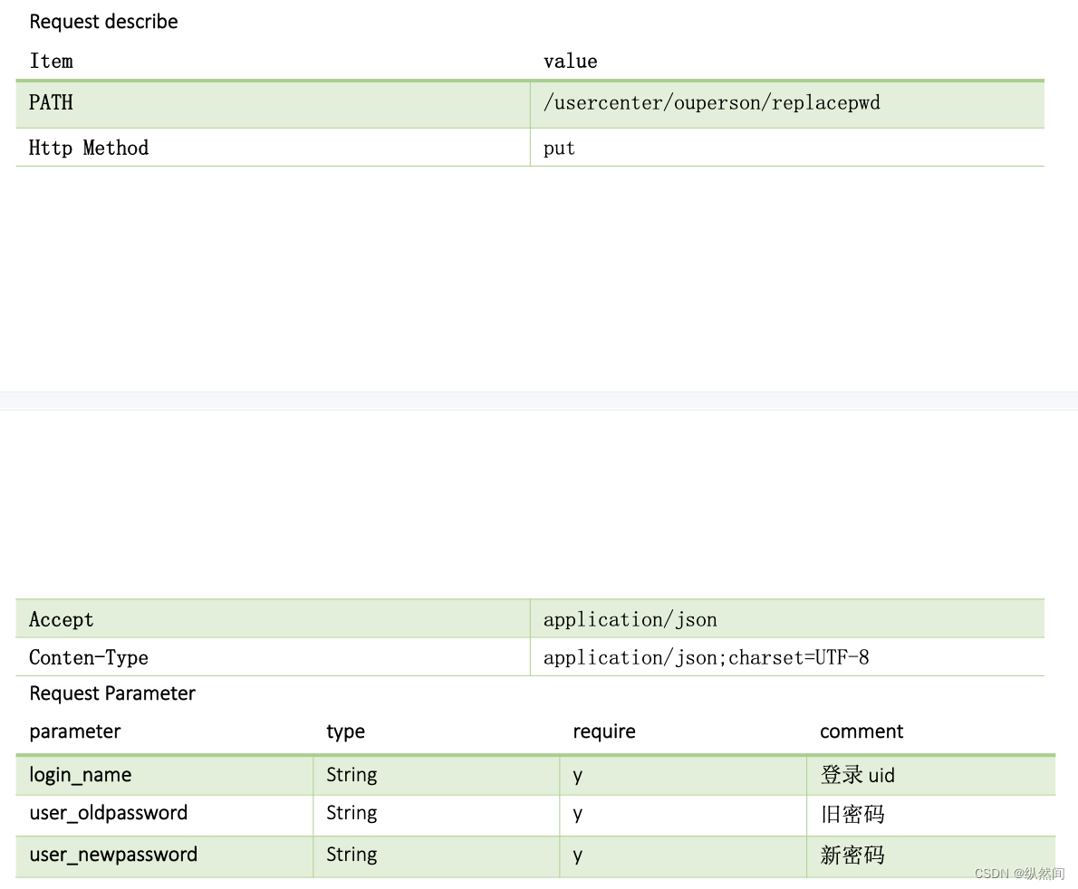Viewport: 1078px width, 889px height.
Task: Select the "Item" column header
Action: click(x=51, y=62)
